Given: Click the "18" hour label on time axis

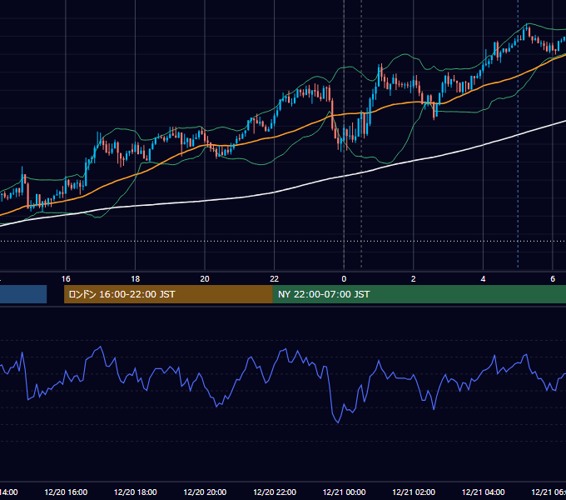Looking at the screenshot, I should click(x=136, y=278).
